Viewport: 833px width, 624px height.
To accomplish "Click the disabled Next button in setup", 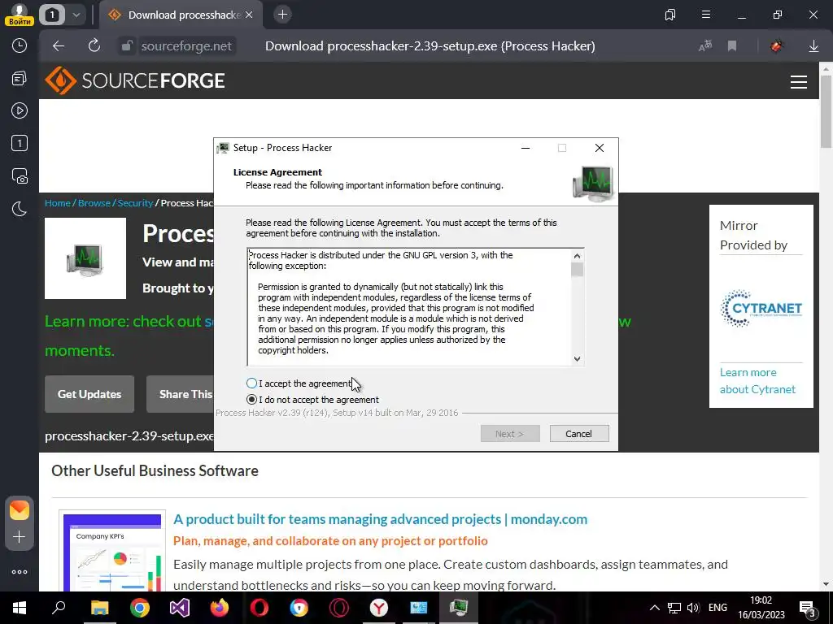I will pos(510,434).
